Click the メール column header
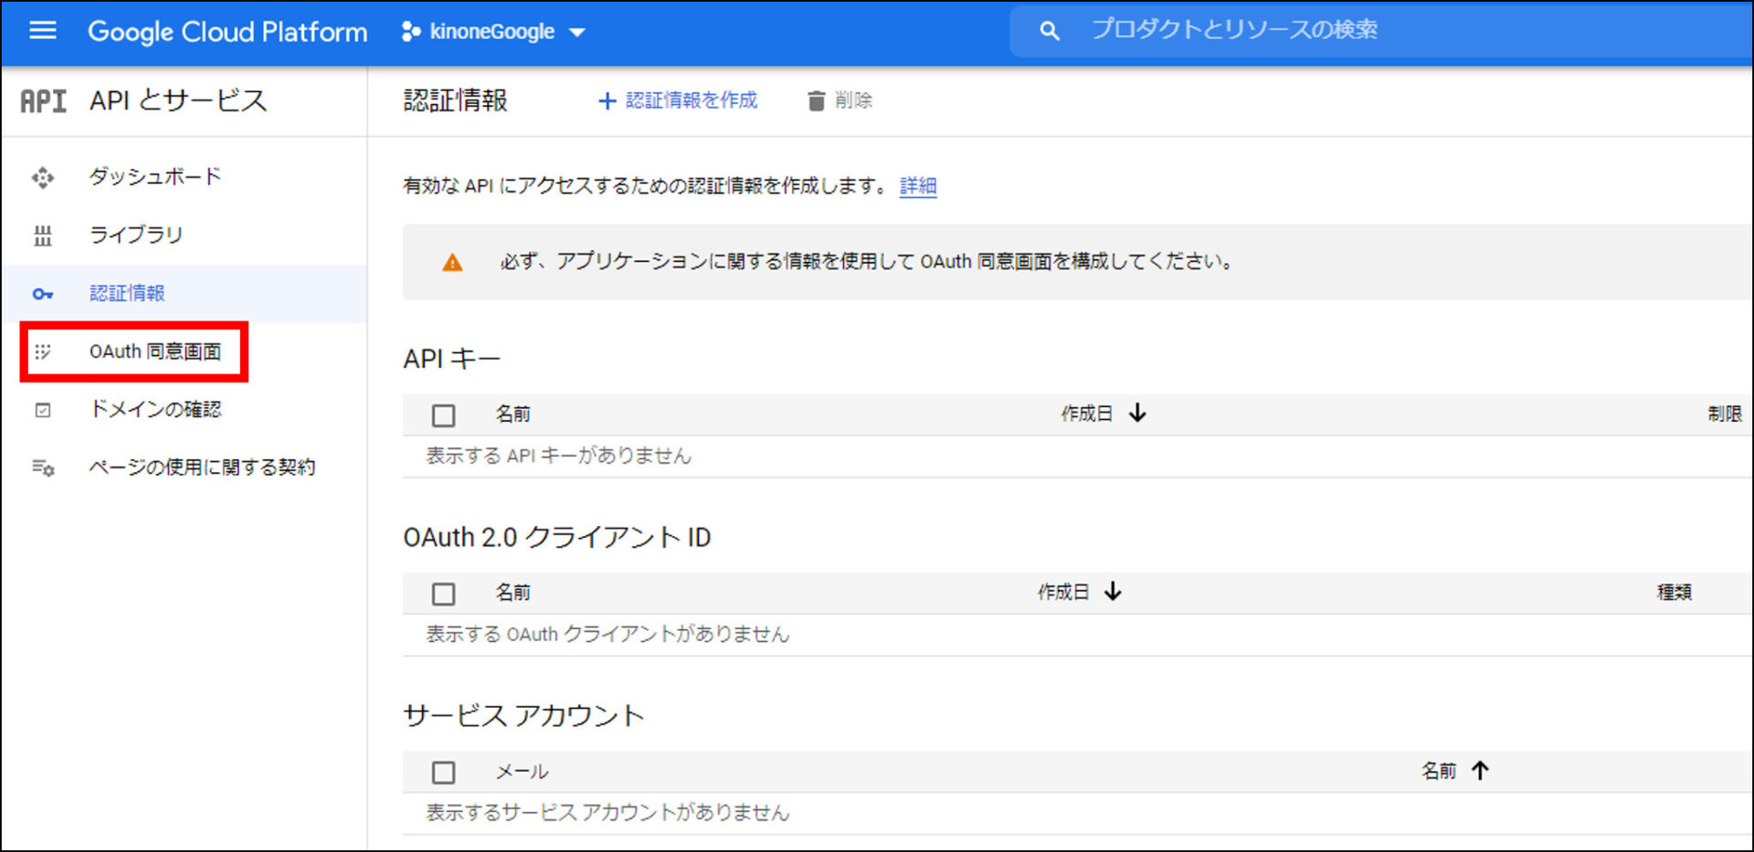Screen dimensions: 1754x852 522,772
